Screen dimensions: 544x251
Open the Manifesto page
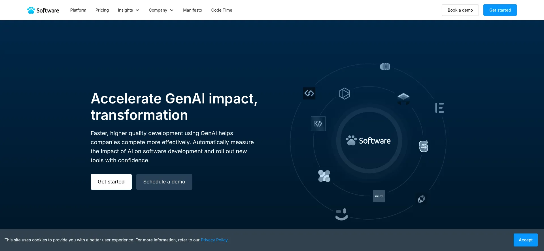coord(192,10)
